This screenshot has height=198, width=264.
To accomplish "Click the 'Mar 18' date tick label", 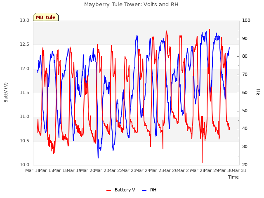I will [60, 170].
